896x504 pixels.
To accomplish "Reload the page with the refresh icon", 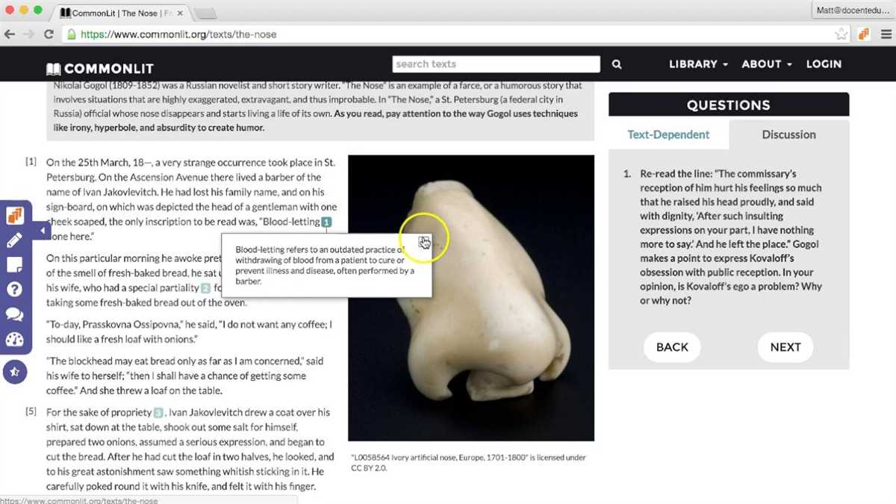I will [49, 34].
